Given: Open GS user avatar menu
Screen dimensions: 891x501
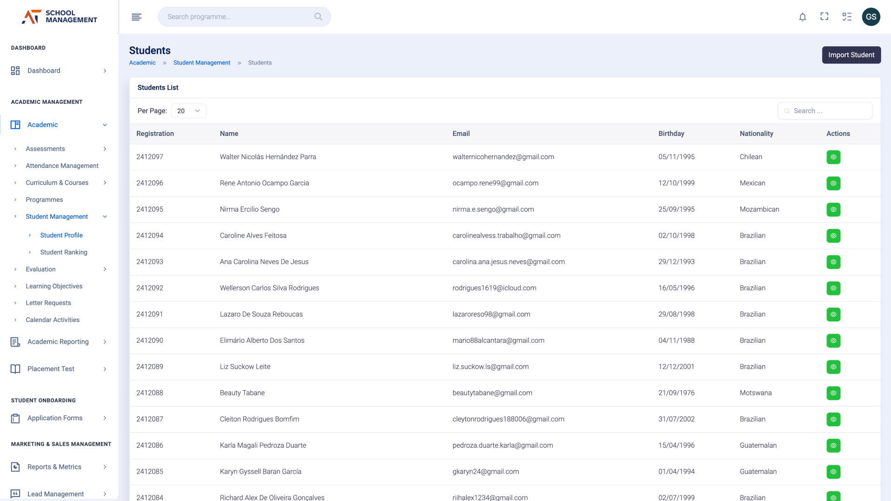Looking at the screenshot, I should pyautogui.click(x=871, y=17).
